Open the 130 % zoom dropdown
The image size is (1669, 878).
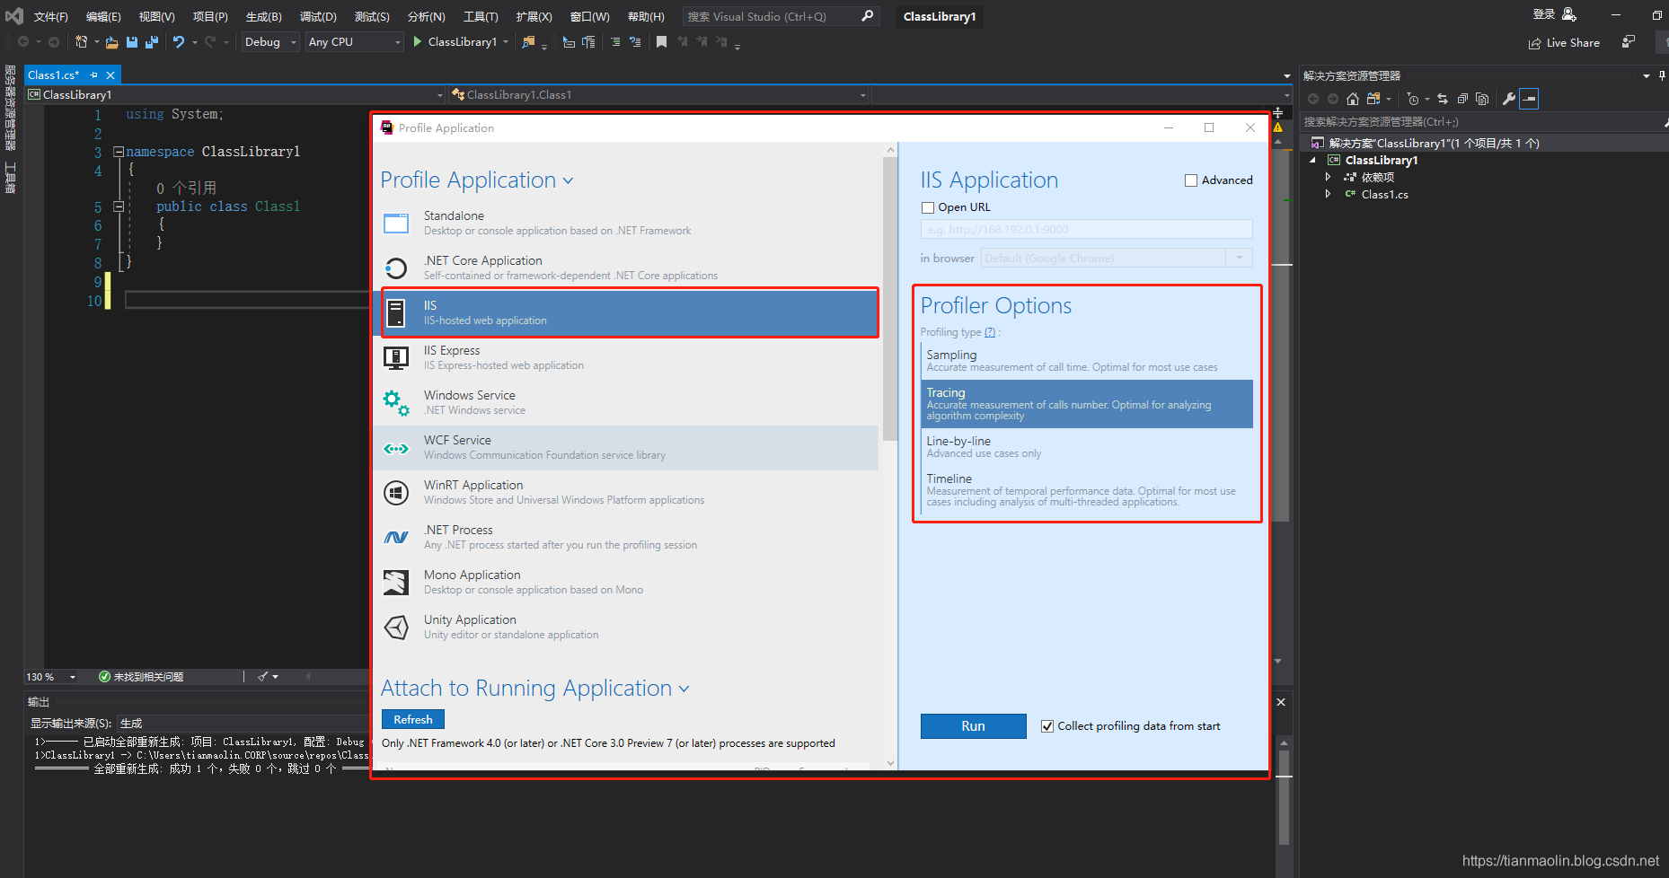73,677
